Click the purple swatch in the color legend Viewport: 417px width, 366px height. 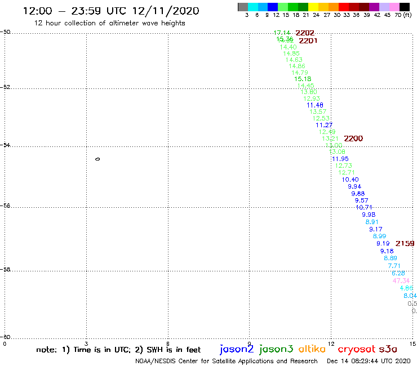(x=374, y=7)
